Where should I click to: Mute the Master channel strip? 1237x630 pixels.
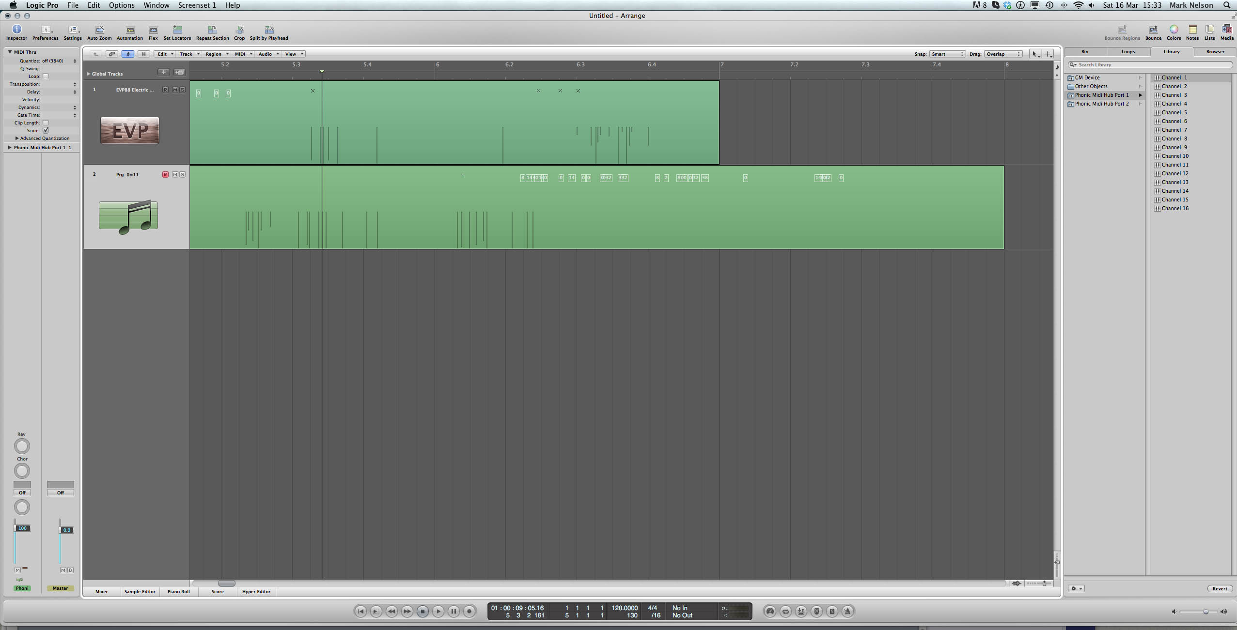point(63,570)
